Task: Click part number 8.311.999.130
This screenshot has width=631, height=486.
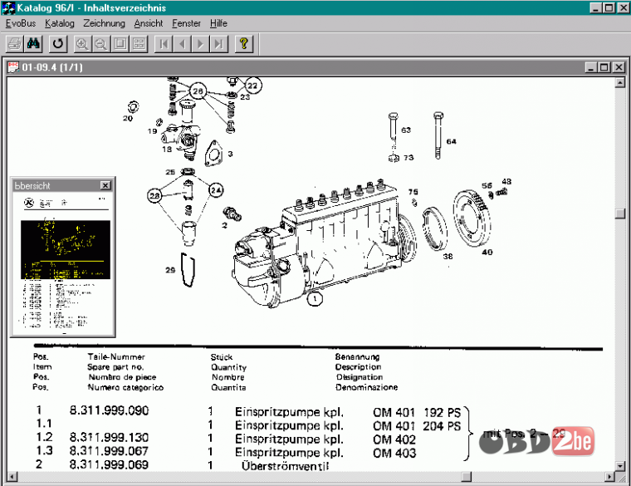Action: pos(109,437)
